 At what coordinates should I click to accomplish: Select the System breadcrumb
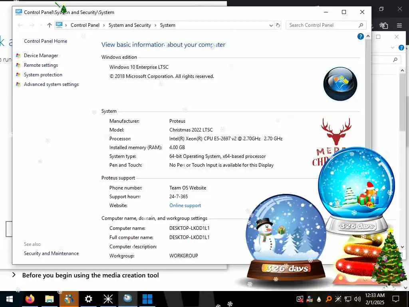pos(167,25)
